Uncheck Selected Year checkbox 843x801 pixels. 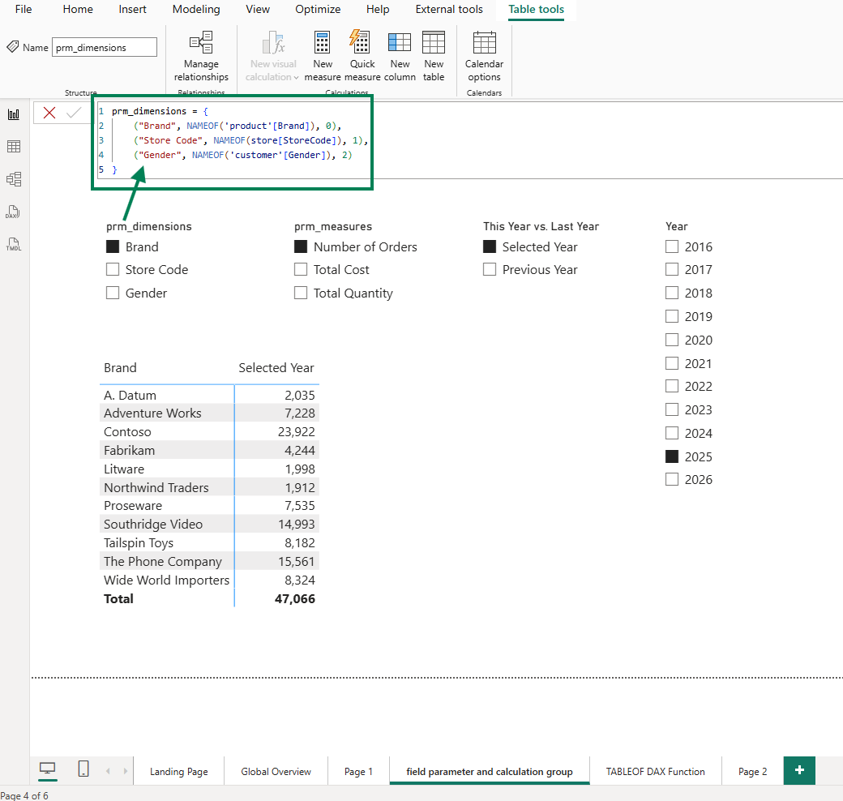pyautogui.click(x=490, y=246)
